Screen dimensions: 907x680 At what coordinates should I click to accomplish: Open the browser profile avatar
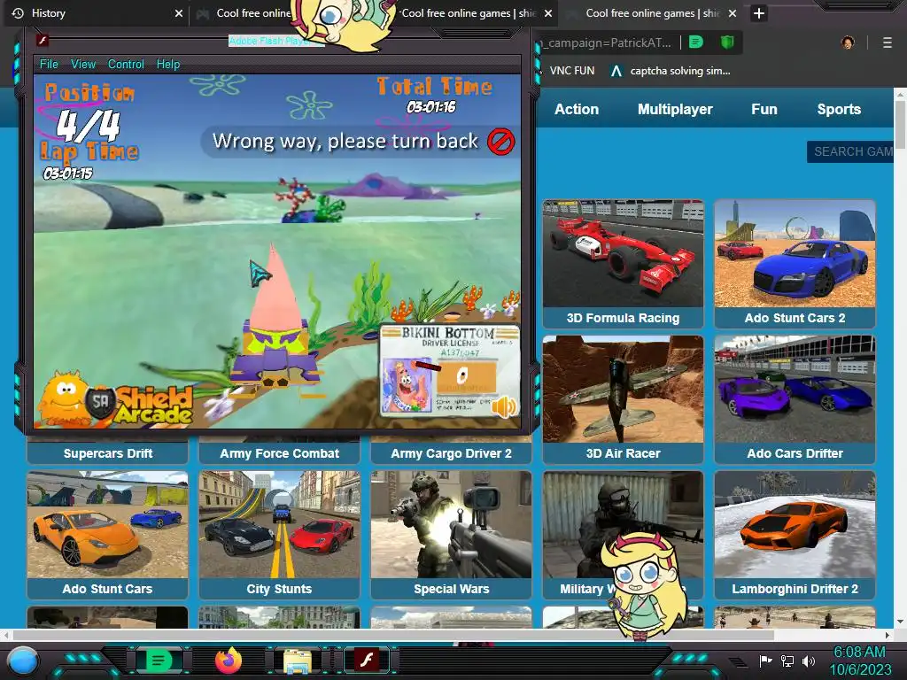click(848, 42)
